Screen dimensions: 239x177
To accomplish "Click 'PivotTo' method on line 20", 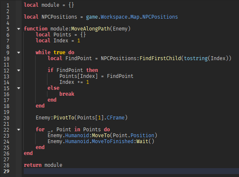I will [x=64, y=118].
